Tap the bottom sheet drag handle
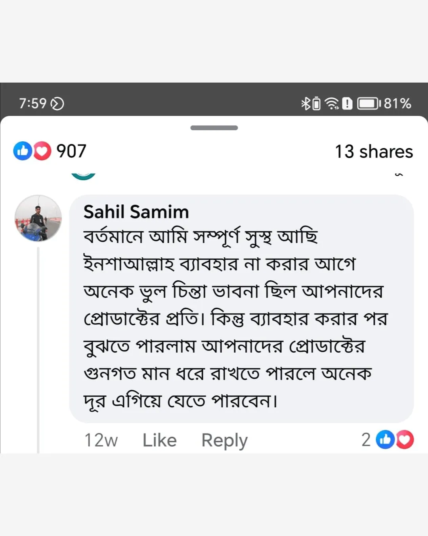This screenshot has height=536, width=428. (214, 128)
